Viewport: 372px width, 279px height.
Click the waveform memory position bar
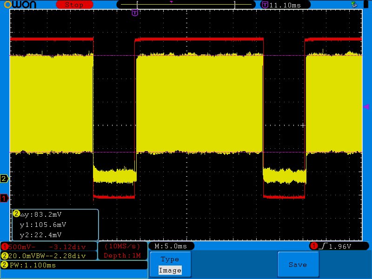[x=186, y=5]
